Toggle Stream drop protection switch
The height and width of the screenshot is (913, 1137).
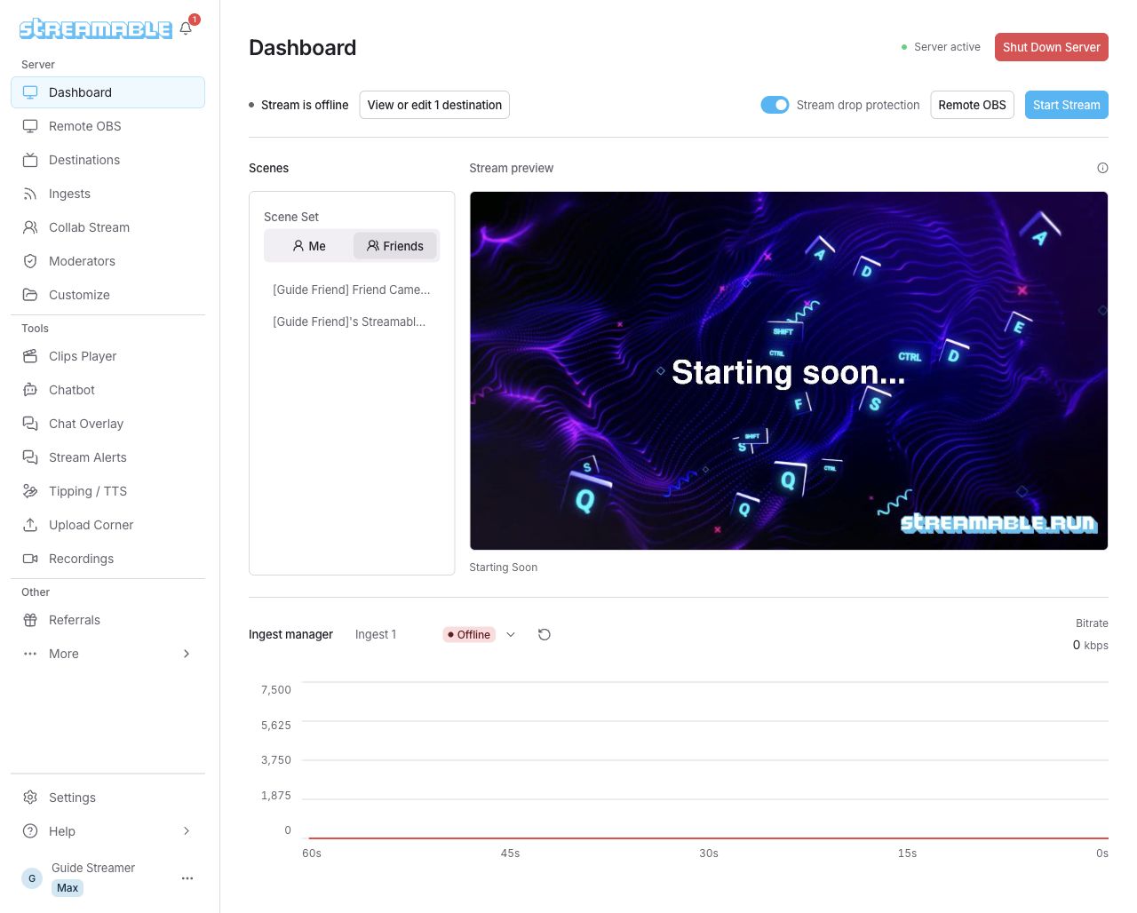[x=775, y=105]
